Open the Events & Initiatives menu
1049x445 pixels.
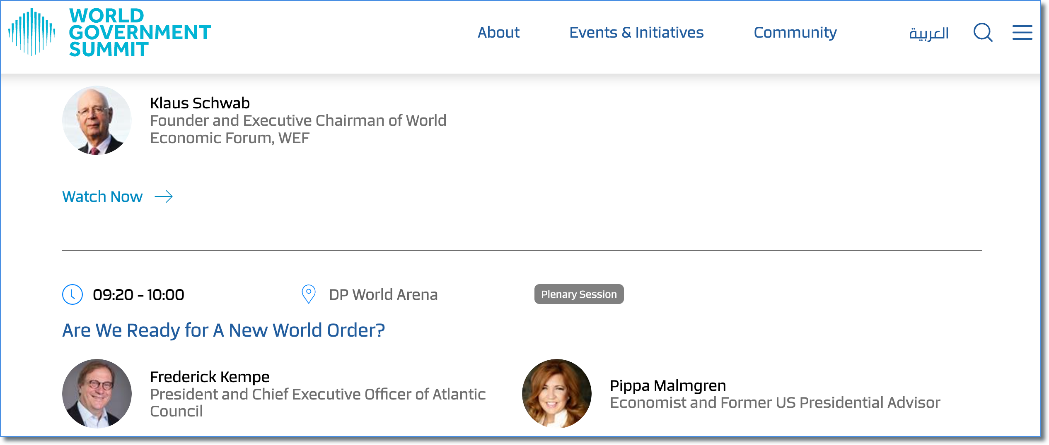click(636, 32)
